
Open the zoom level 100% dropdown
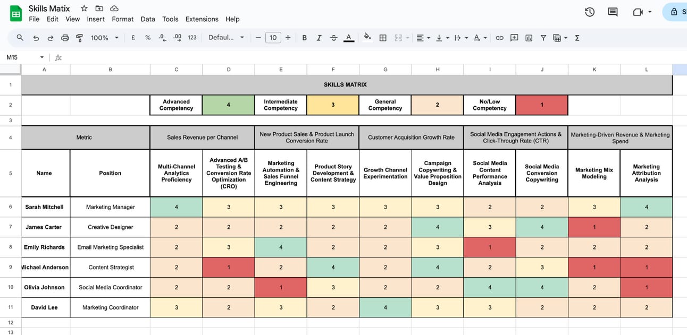105,38
